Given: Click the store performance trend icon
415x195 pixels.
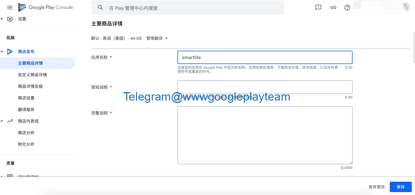Looking at the screenshot, I should [10, 121].
